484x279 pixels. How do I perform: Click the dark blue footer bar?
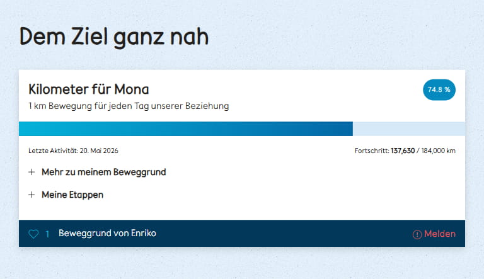pyautogui.click(x=242, y=233)
